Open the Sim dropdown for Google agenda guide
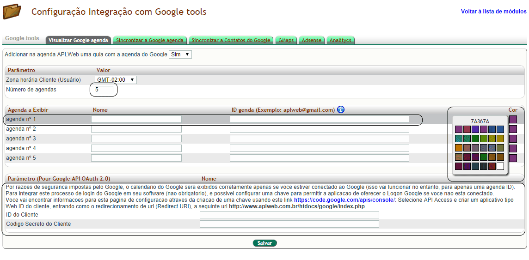This screenshot has width=529, height=260. pyautogui.click(x=180, y=54)
